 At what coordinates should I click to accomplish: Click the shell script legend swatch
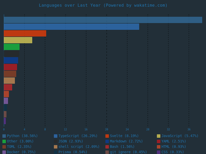point(56,147)
